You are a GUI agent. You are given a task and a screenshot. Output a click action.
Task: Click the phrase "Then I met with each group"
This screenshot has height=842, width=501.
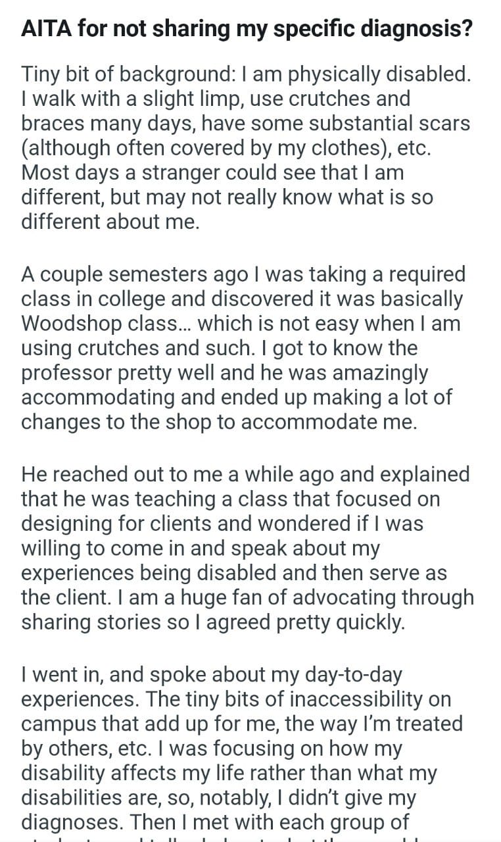click(x=286, y=822)
